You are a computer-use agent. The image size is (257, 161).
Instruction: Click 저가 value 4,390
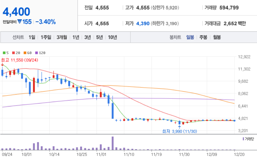point(143,23)
